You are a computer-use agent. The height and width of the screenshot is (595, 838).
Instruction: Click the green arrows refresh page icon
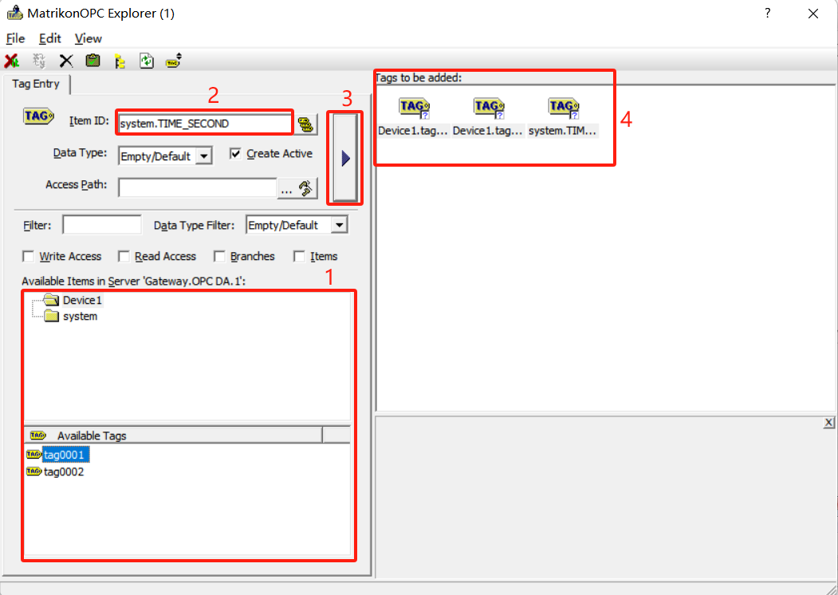147,61
